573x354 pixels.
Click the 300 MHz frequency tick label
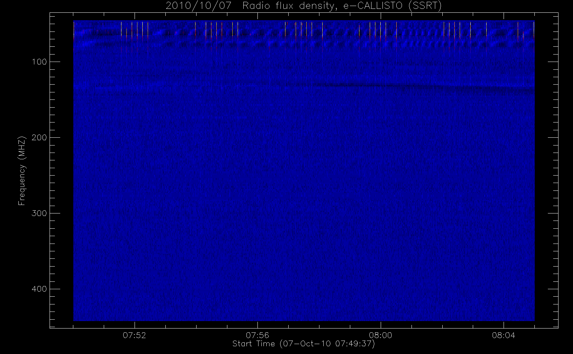click(39, 213)
